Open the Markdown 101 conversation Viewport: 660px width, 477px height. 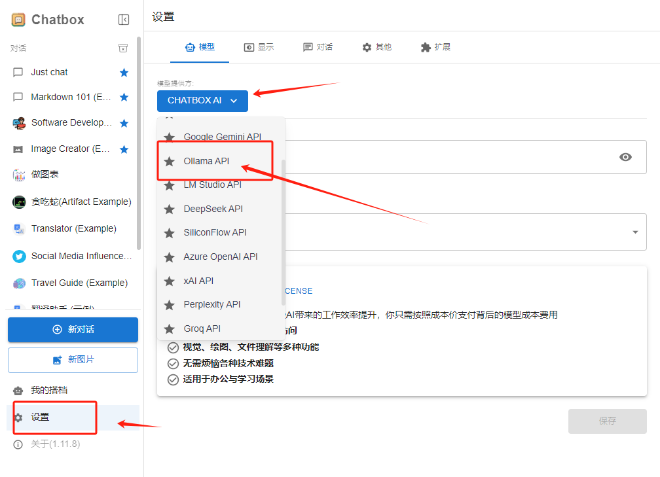(72, 97)
